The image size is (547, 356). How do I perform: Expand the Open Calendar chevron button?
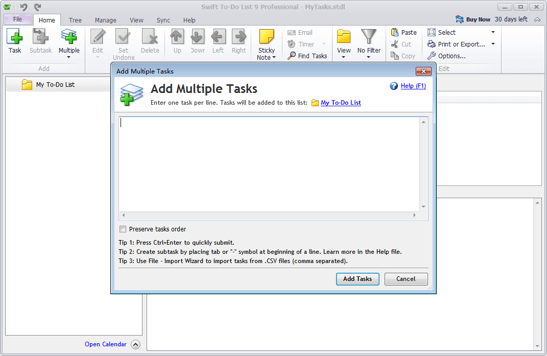point(135,344)
